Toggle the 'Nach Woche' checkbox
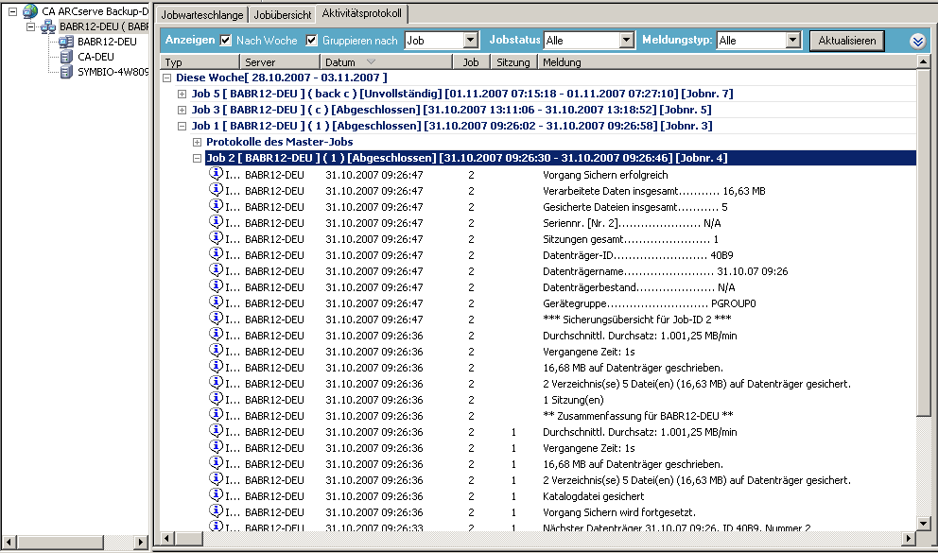This screenshot has height=553, width=938. [226, 41]
